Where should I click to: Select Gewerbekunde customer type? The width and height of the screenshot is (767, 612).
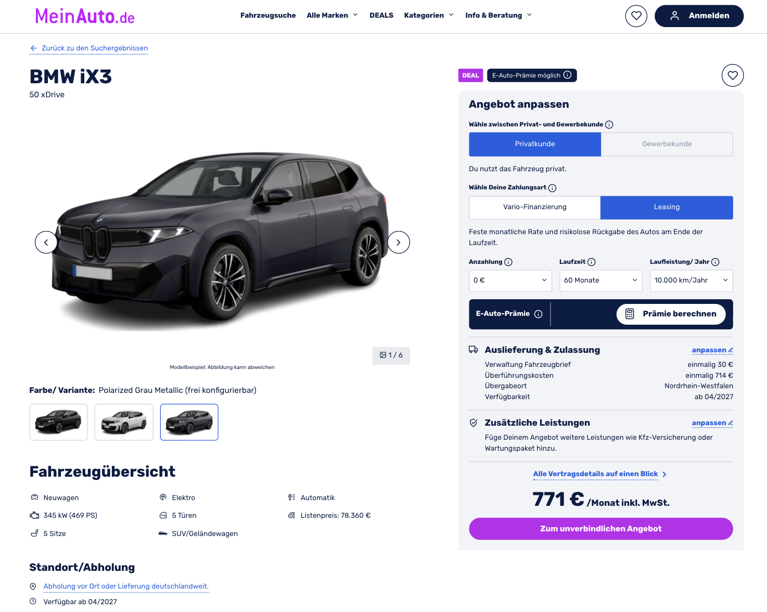coord(667,144)
